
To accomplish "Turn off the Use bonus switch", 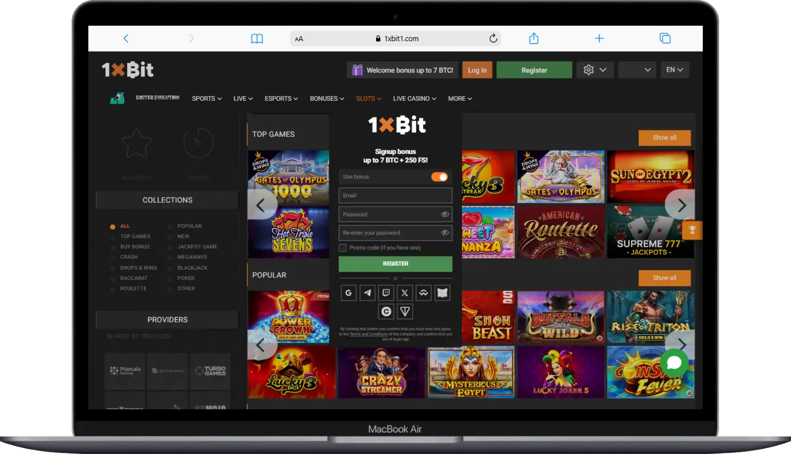I will pyautogui.click(x=440, y=177).
